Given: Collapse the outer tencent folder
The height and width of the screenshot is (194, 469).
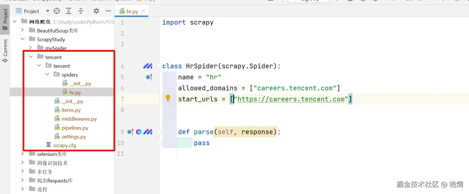Looking at the screenshot, I should pos(31,57).
